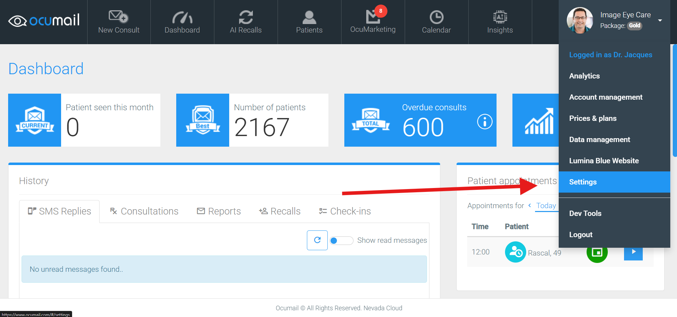The image size is (677, 317).
Task: Switch to Consultations tab
Action: (x=144, y=211)
